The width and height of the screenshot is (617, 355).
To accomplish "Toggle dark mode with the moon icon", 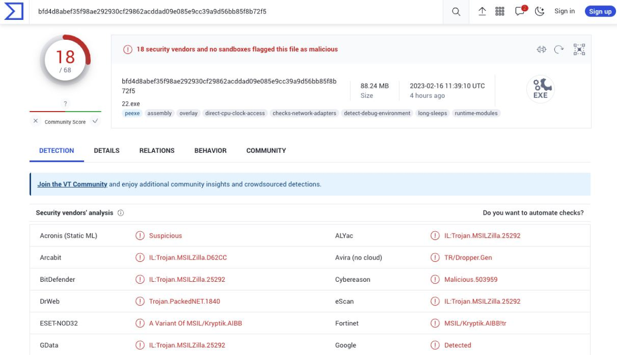I will tap(539, 12).
